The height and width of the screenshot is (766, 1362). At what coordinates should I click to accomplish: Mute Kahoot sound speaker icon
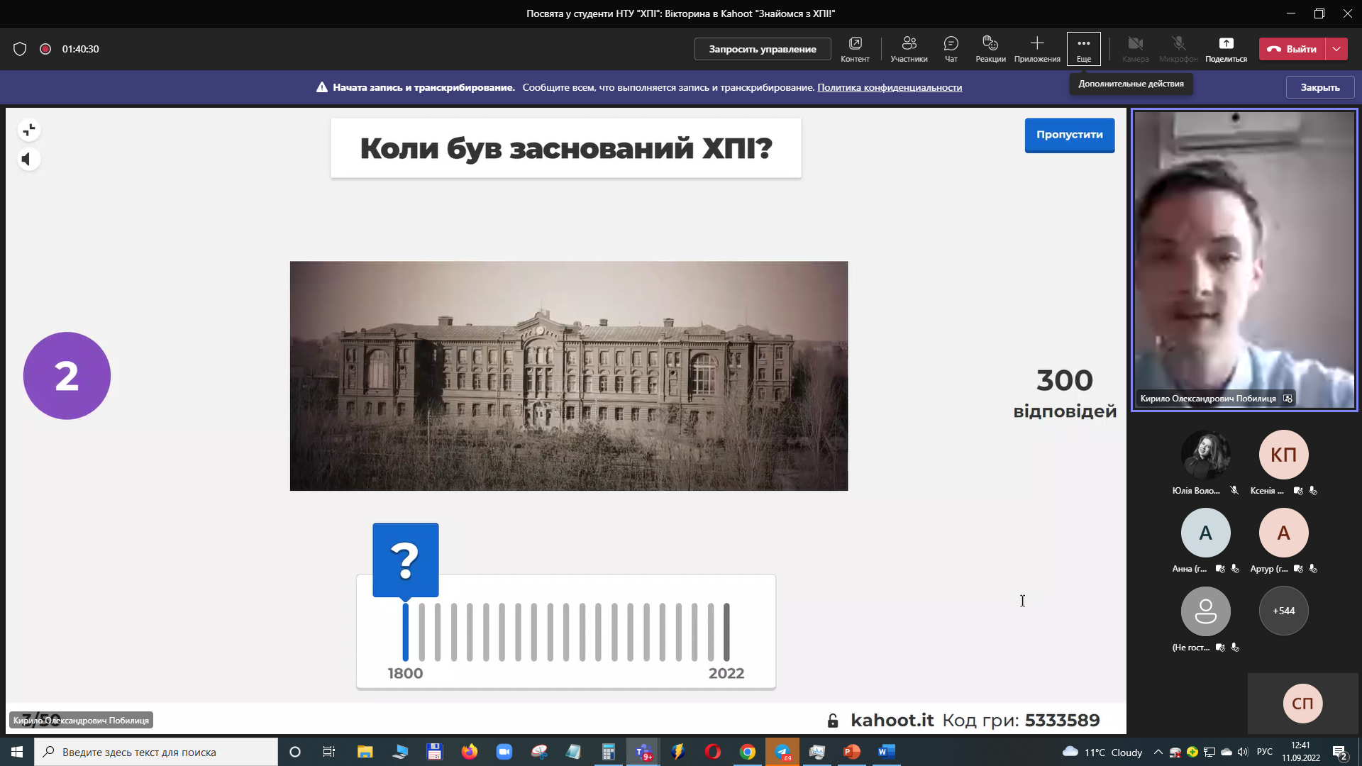29,160
